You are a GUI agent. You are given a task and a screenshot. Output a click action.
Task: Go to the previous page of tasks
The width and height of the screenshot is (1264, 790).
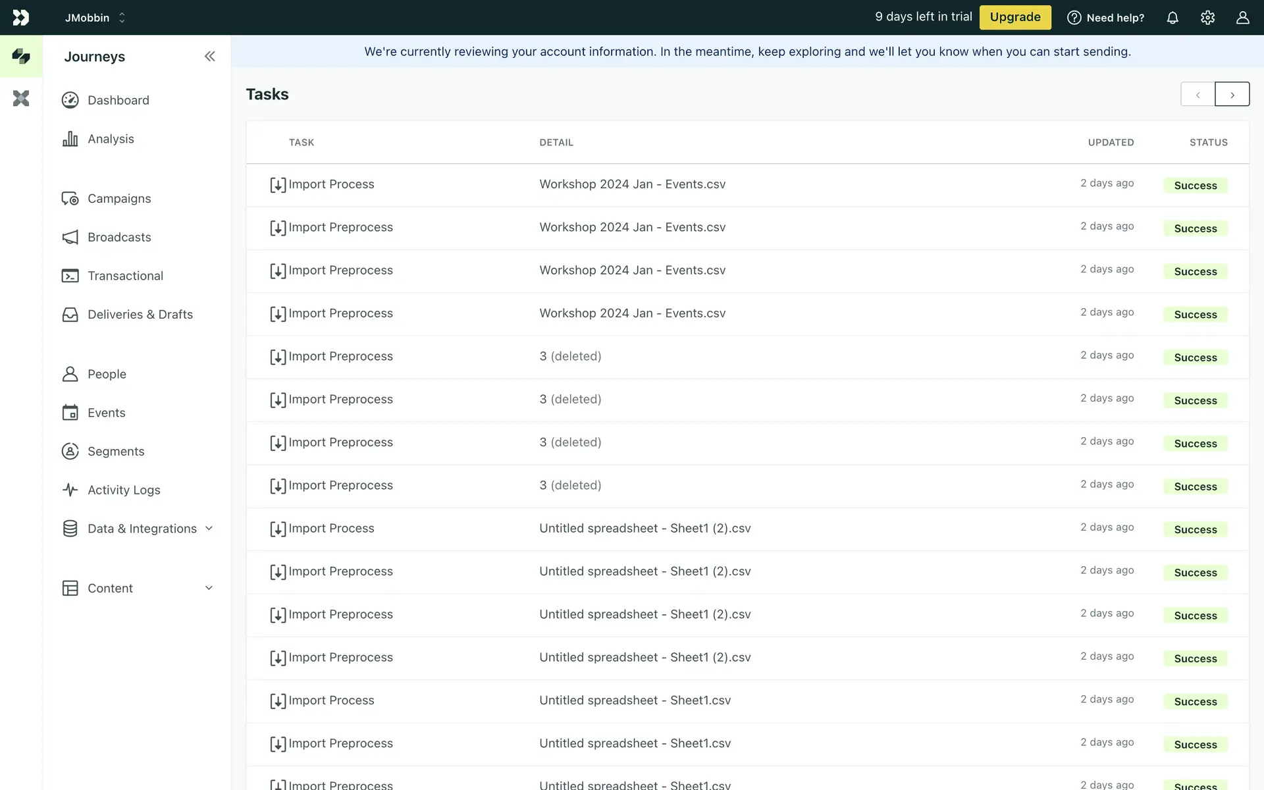[1198, 95]
